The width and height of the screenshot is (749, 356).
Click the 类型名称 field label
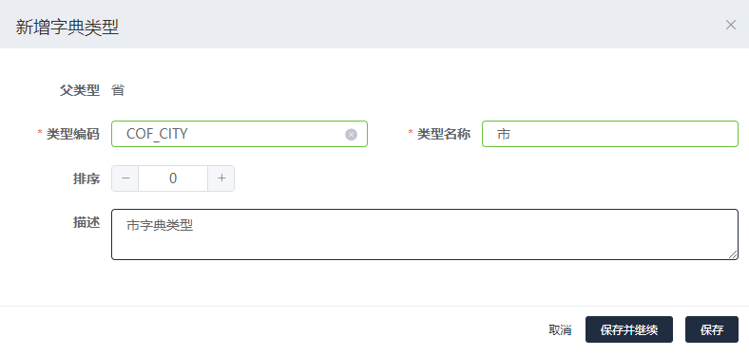point(443,134)
